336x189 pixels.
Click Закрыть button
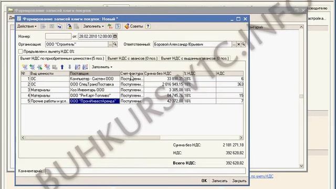click(x=239, y=181)
